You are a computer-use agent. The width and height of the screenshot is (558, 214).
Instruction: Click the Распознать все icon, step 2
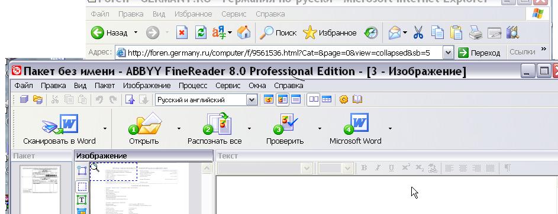[x=217, y=124]
